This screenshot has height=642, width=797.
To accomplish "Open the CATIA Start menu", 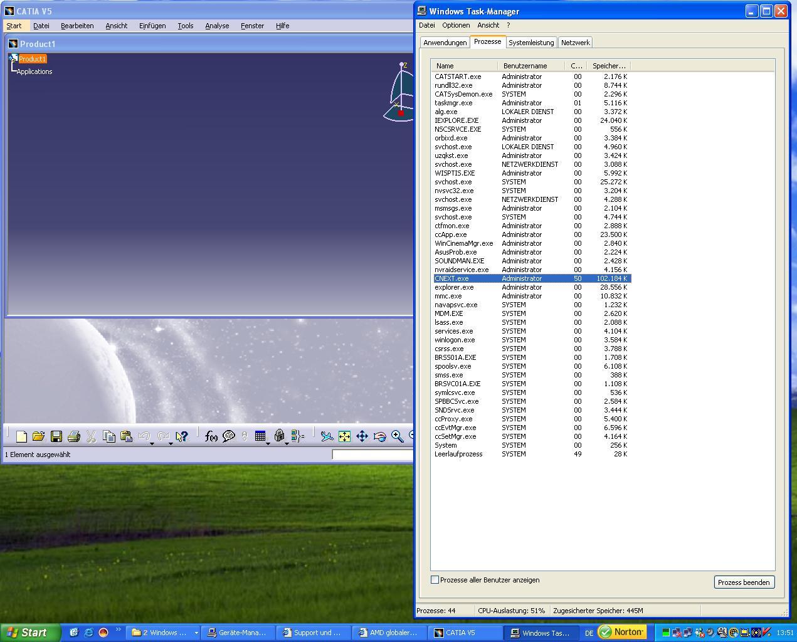I will (14, 26).
